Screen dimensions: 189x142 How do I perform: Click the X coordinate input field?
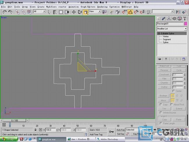click(50, 130)
